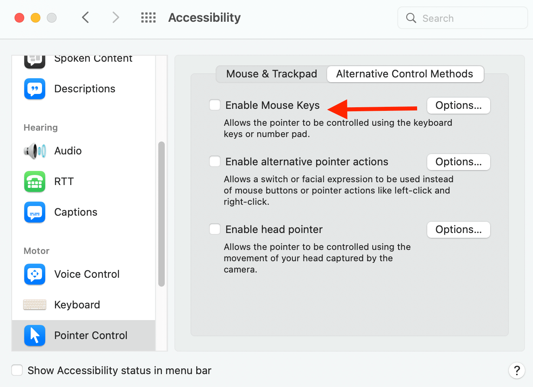533x387 pixels.
Task: Select the Audio accessibility icon
Action: coord(35,151)
